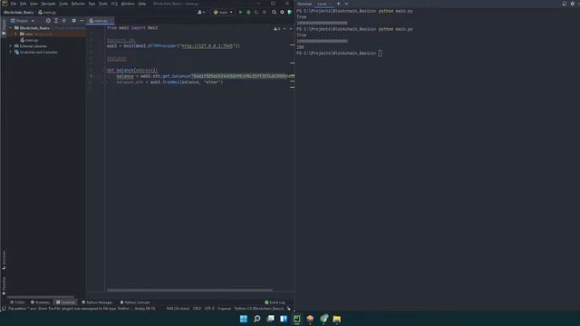Open Terminal panel settings gear
Image resolution: width=580 pixels, height=326 pixels.
pyautogui.click(x=572, y=4)
